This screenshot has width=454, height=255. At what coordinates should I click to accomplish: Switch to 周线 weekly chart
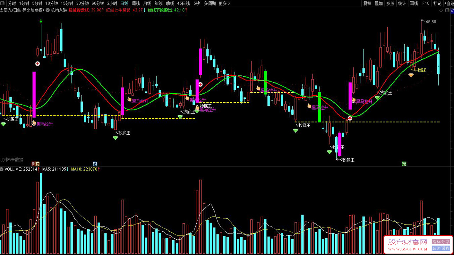point(136,3)
